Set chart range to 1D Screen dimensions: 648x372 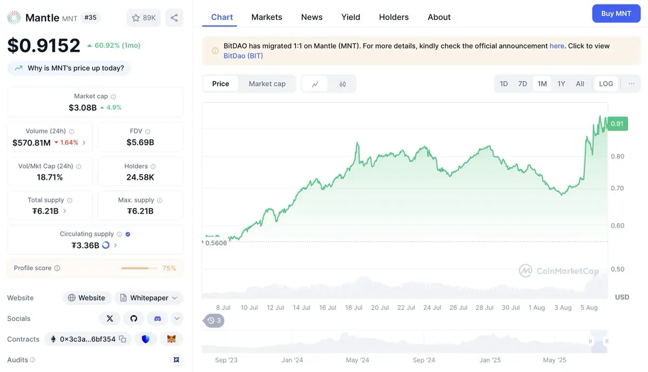pos(504,84)
